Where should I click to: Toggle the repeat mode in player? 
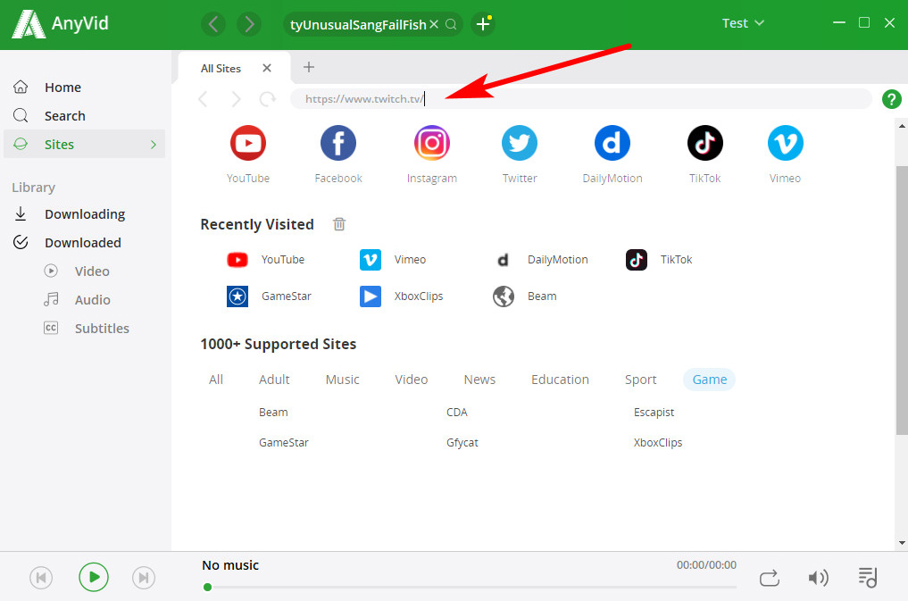pos(770,578)
